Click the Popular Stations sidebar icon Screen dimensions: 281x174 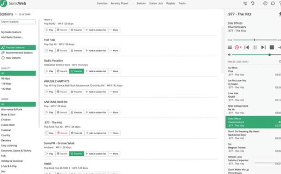pos(3,47)
